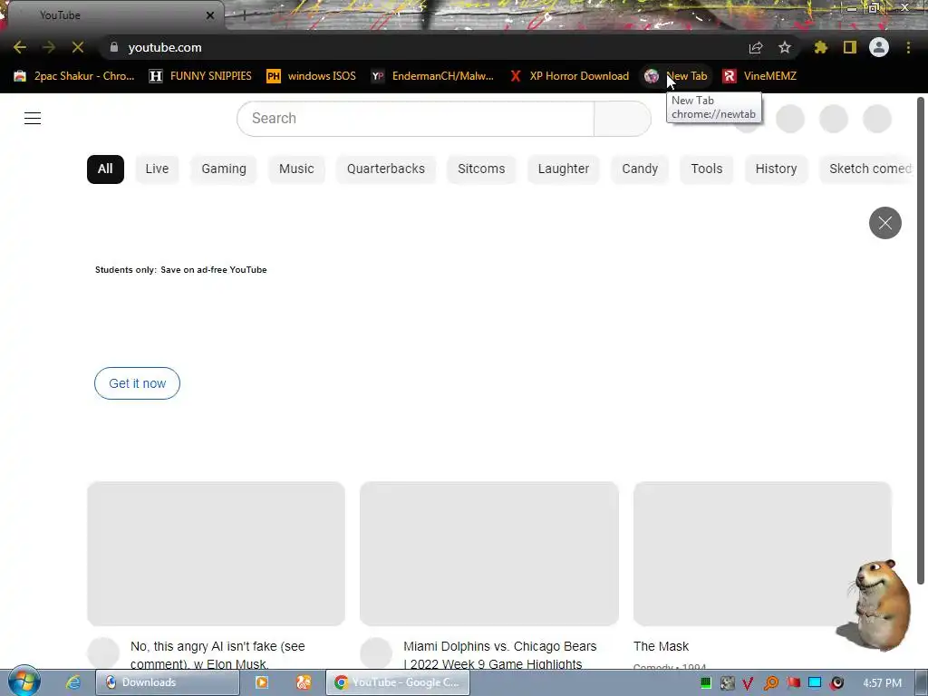Open the orange UC Browser taskbar icon
Viewport: 928px width, 696px height.
[x=304, y=682]
